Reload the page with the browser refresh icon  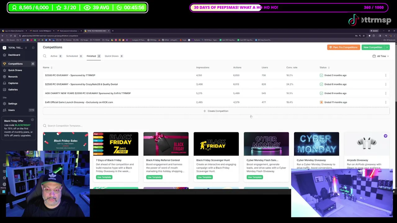pyautogui.click(x=11, y=36)
